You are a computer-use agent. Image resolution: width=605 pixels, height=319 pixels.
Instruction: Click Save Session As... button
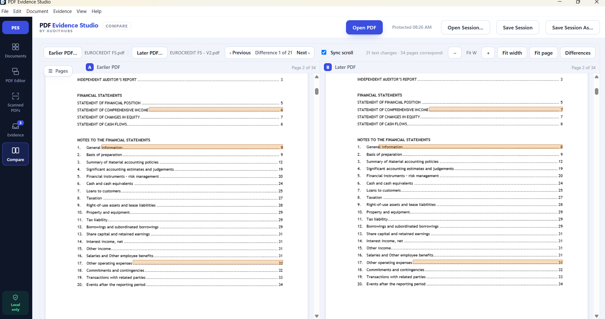pyautogui.click(x=573, y=27)
